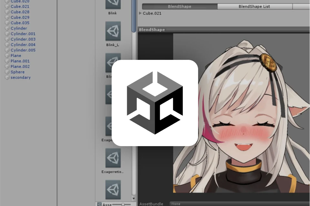Select Cylinder.001 in the list

(23, 34)
